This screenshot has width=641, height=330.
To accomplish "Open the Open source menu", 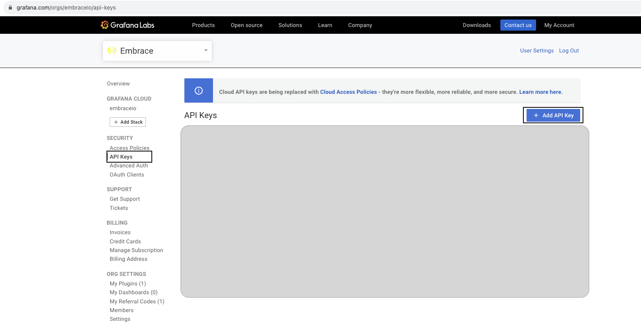I will (x=247, y=25).
